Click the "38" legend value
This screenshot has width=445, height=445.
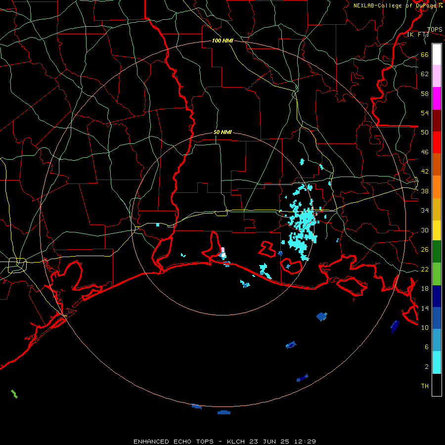point(425,191)
